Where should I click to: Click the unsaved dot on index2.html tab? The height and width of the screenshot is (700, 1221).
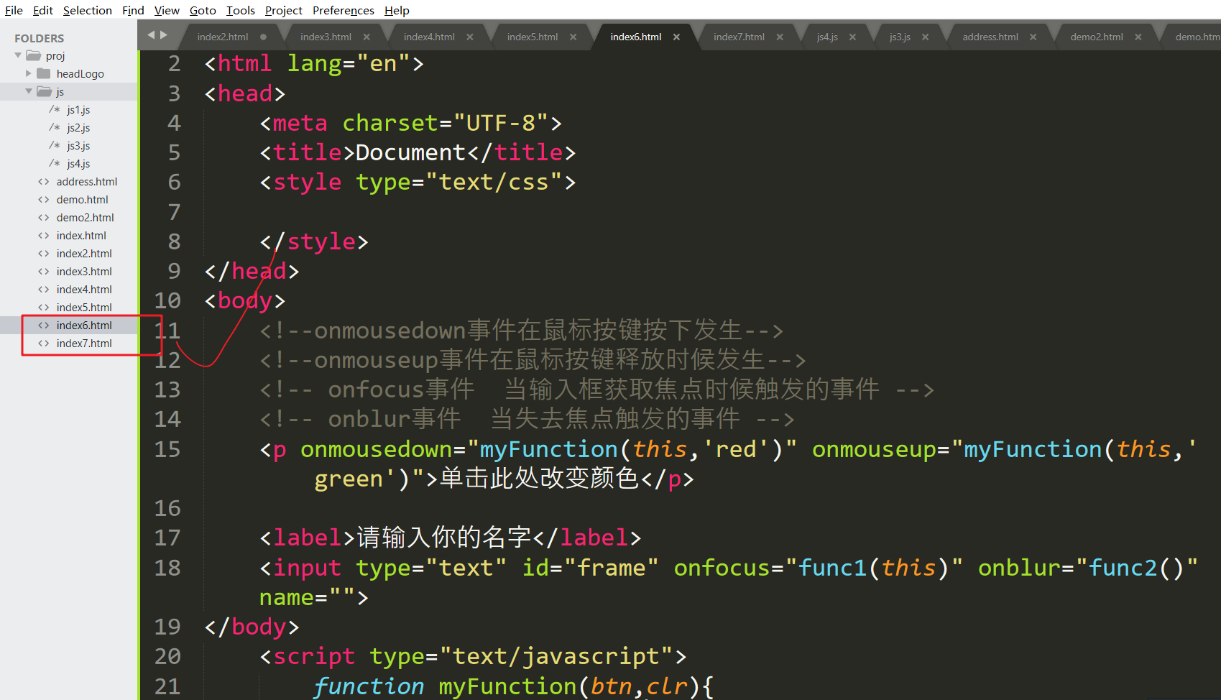coord(263,37)
